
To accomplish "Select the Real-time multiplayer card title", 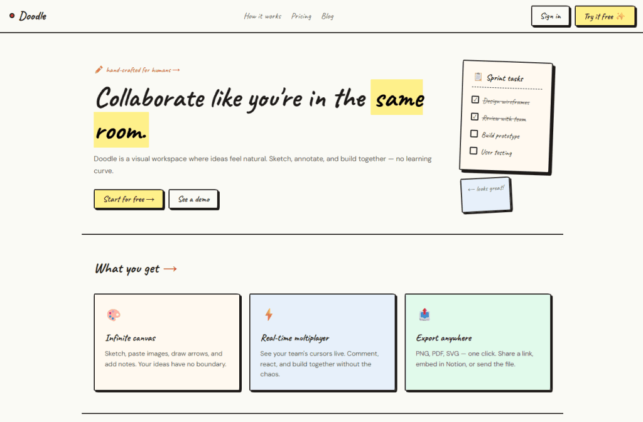I will coord(295,338).
